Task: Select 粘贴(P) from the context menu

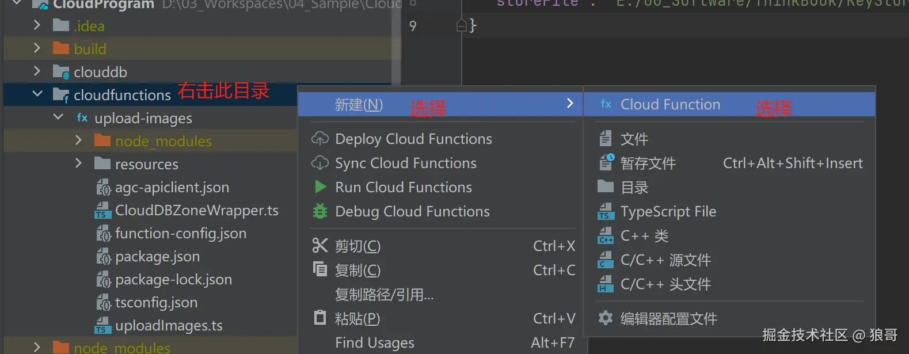Action: coord(357,318)
